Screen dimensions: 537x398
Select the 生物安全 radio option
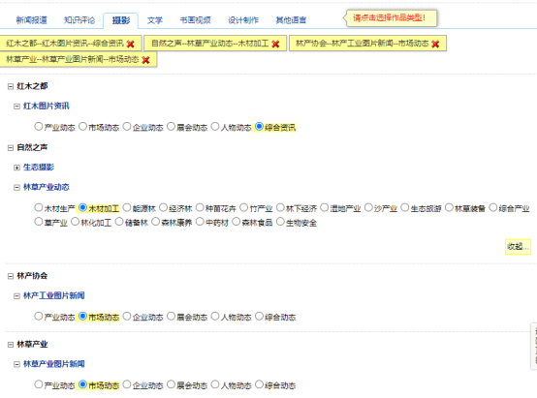tap(280, 222)
